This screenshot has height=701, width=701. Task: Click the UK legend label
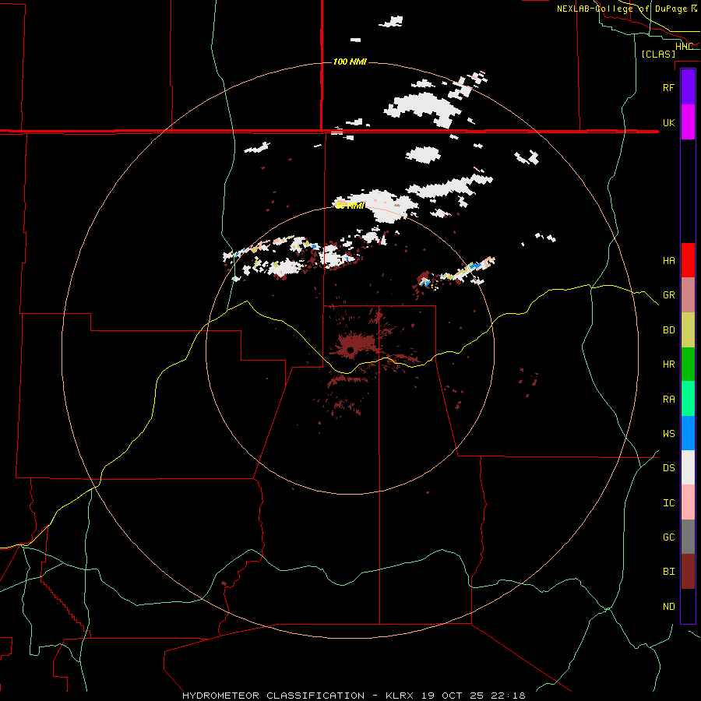coord(668,122)
